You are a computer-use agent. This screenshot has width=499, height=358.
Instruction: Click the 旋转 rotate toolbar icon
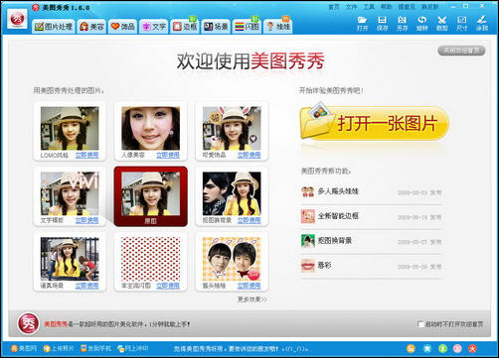click(421, 24)
